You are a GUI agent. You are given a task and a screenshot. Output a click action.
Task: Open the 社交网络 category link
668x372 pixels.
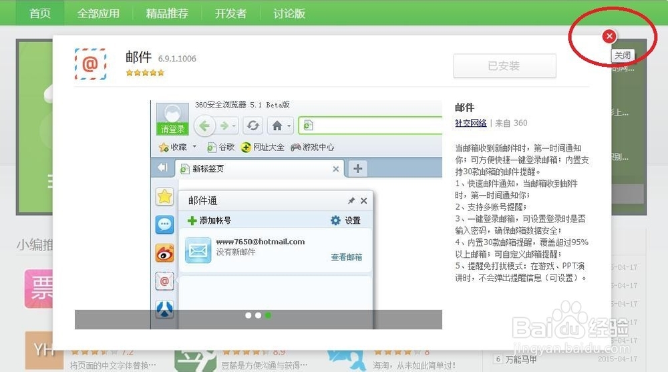click(470, 123)
